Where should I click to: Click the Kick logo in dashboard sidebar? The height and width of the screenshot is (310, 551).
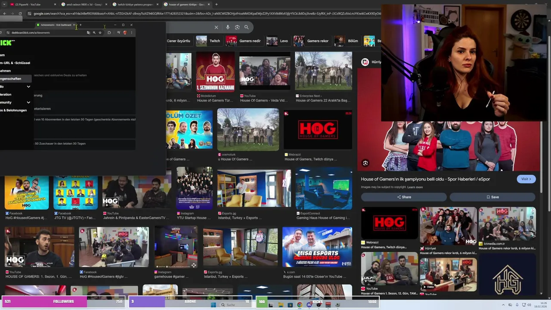7,43
